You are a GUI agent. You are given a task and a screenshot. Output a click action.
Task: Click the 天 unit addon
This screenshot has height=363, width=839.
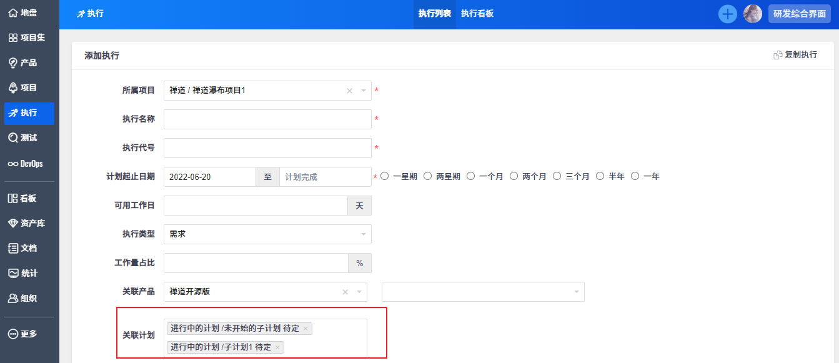pos(359,206)
